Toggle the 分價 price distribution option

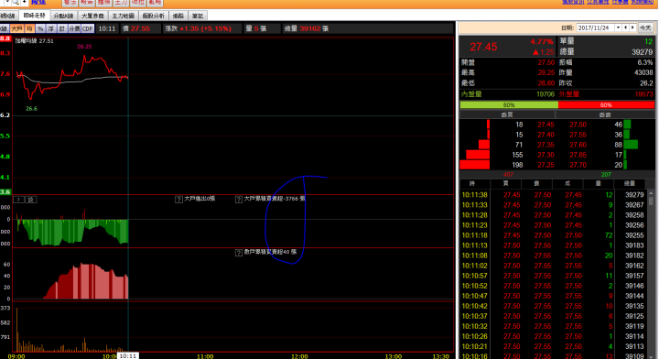[x=74, y=28]
